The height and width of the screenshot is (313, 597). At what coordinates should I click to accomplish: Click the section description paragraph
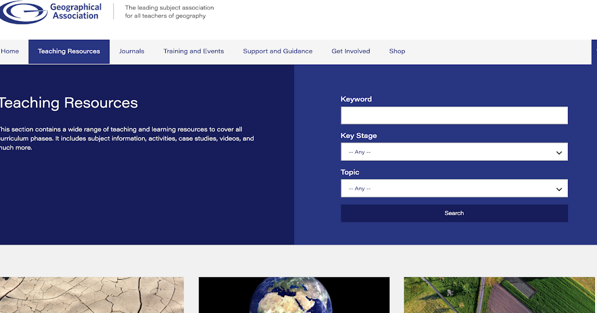click(127, 139)
